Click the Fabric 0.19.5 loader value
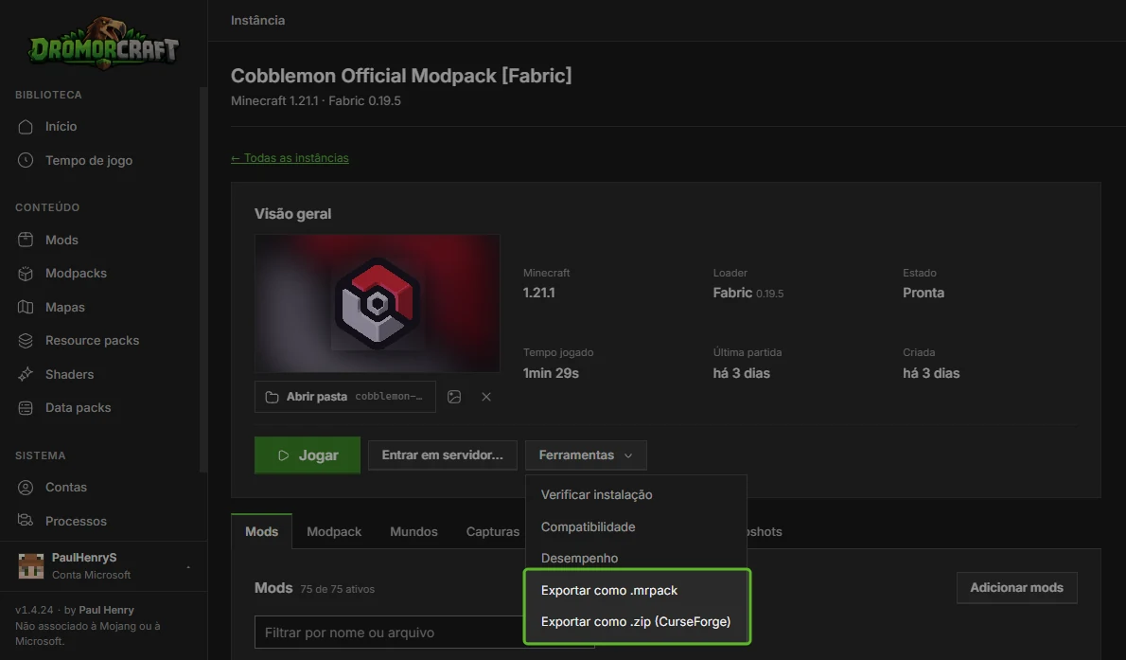 (x=748, y=293)
